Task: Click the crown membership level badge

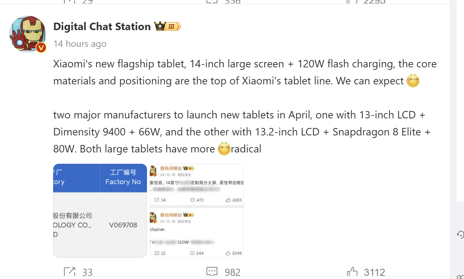Action: pos(167,27)
